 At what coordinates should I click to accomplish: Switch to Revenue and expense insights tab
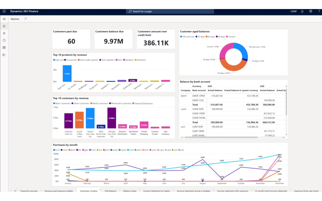[x=59, y=191]
